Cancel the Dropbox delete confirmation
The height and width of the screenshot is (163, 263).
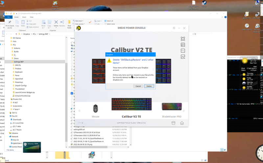pos(138,86)
